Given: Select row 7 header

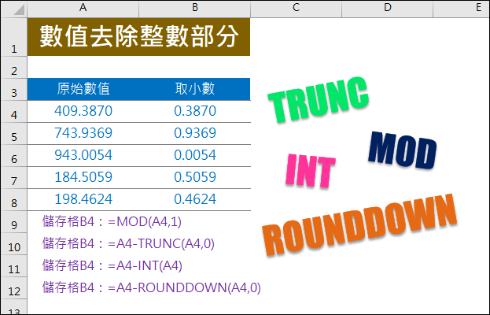Looking at the screenshot, I should 14,178.
